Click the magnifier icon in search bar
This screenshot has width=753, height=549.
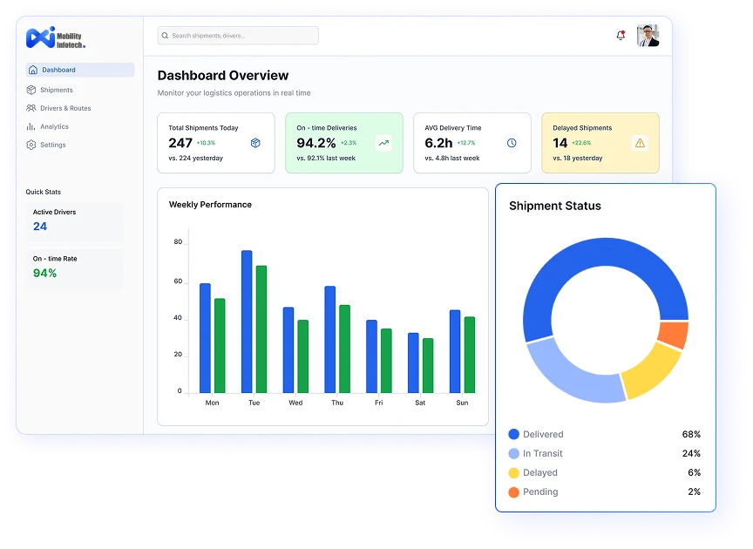[165, 36]
